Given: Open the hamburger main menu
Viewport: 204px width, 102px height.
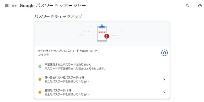Looking at the screenshot, I should pyautogui.click(x=7, y=6).
